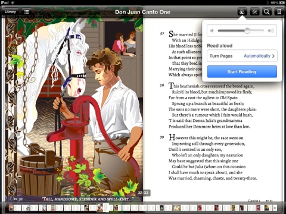Tap line 'This heathenish cross restored the breed again,'
This screenshot has width=286, height=214.
point(212,86)
